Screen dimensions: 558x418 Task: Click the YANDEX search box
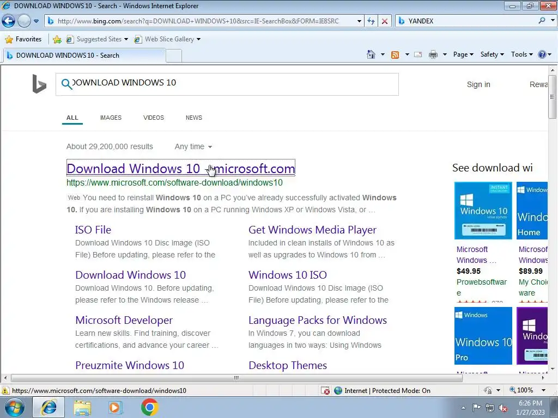tap(466, 21)
